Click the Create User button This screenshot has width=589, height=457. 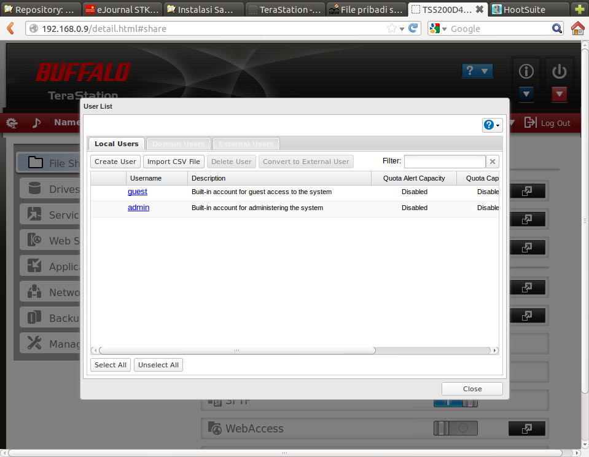tap(115, 162)
